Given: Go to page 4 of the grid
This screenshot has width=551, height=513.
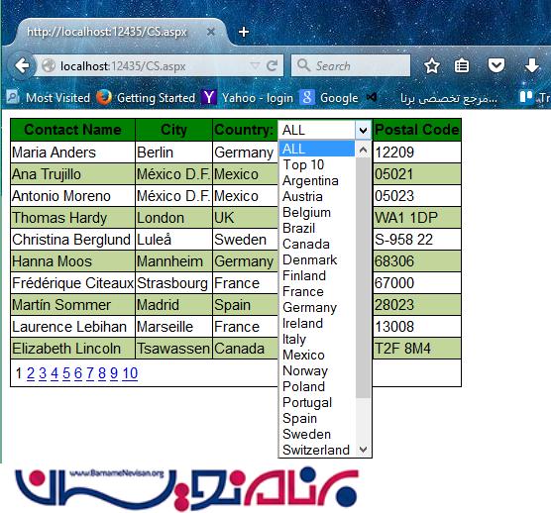Looking at the screenshot, I should [x=55, y=373].
